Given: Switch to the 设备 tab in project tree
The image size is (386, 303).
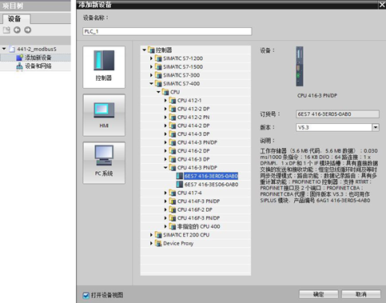Looking at the screenshot, I should 17,19.
